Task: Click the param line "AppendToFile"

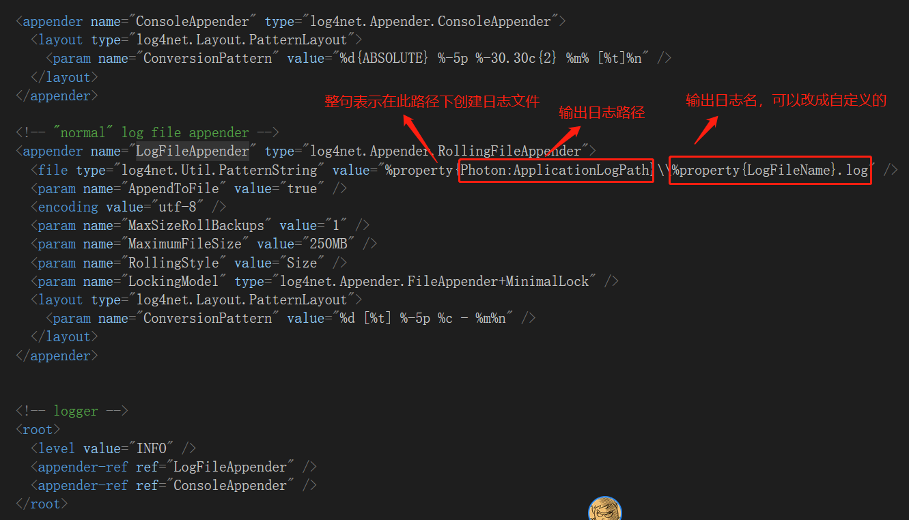Action: click(189, 188)
